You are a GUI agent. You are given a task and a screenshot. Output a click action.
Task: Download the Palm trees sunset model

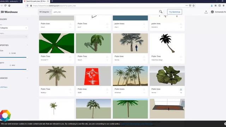tap(144, 89)
